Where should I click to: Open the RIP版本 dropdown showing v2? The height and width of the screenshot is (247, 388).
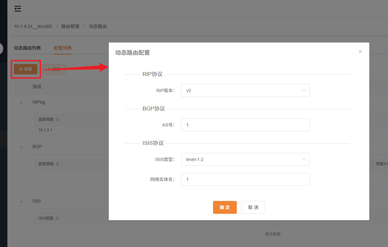click(x=245, y=90)
